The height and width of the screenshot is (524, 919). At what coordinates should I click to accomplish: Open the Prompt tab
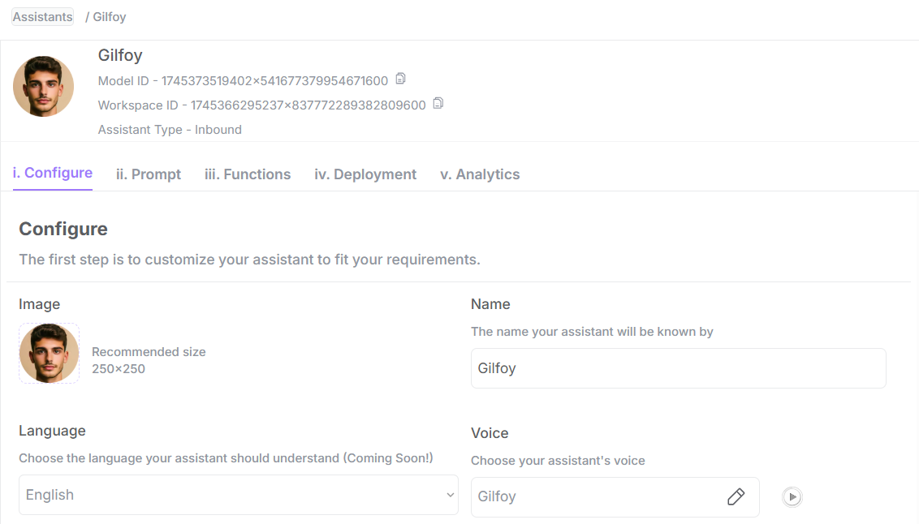pyautogui.click(x=149, y=174)
